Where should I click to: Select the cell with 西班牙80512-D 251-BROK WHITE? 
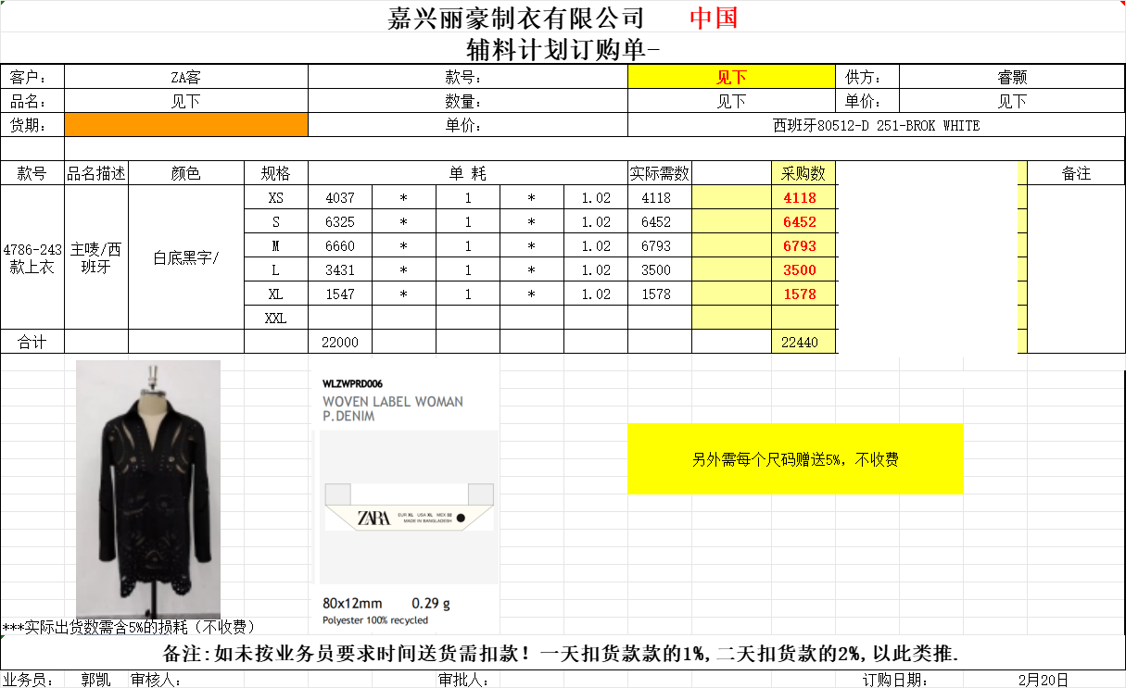[876, 125]
